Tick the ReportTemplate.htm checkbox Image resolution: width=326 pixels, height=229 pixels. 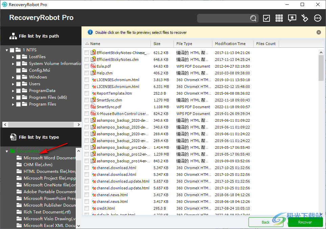[x=87, y=93]
